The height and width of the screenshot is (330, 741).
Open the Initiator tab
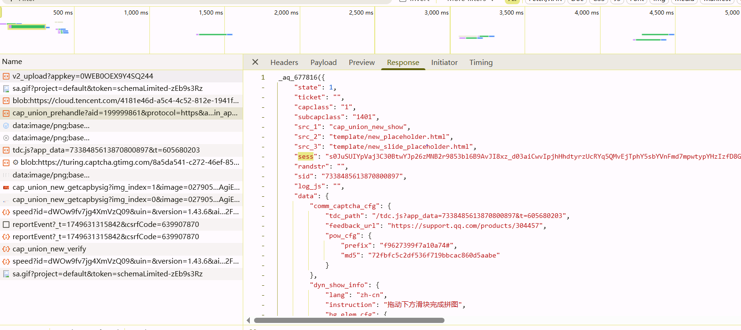pos(444,63)
